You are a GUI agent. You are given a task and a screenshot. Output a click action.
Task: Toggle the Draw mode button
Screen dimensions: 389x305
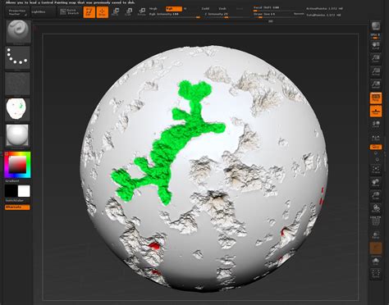(x=103, y=12)
